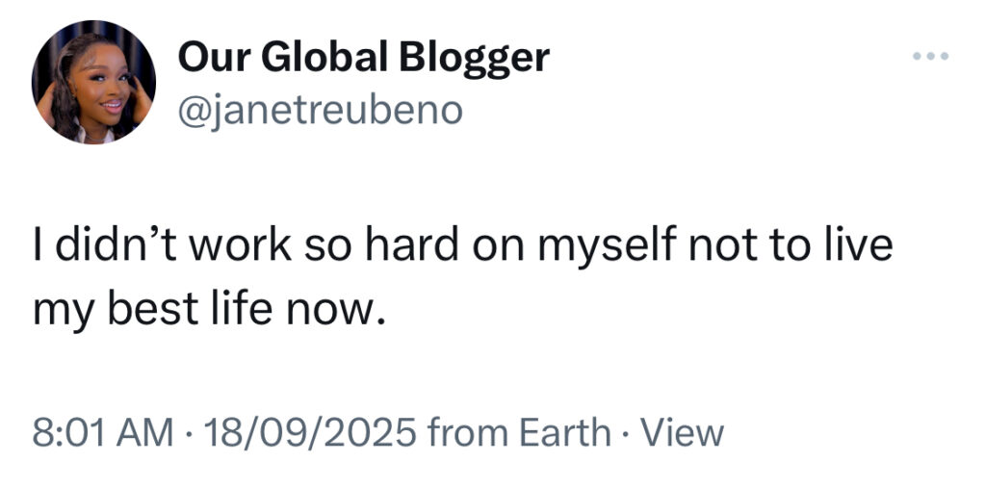Viewport: 986px width, 488px height.
Task: Click the @janetreubeno handle
Action: pyautogui.click(x=320, y=110)
